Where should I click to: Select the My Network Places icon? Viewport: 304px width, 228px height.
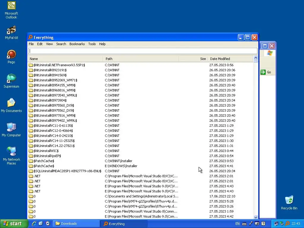[11, 156]
